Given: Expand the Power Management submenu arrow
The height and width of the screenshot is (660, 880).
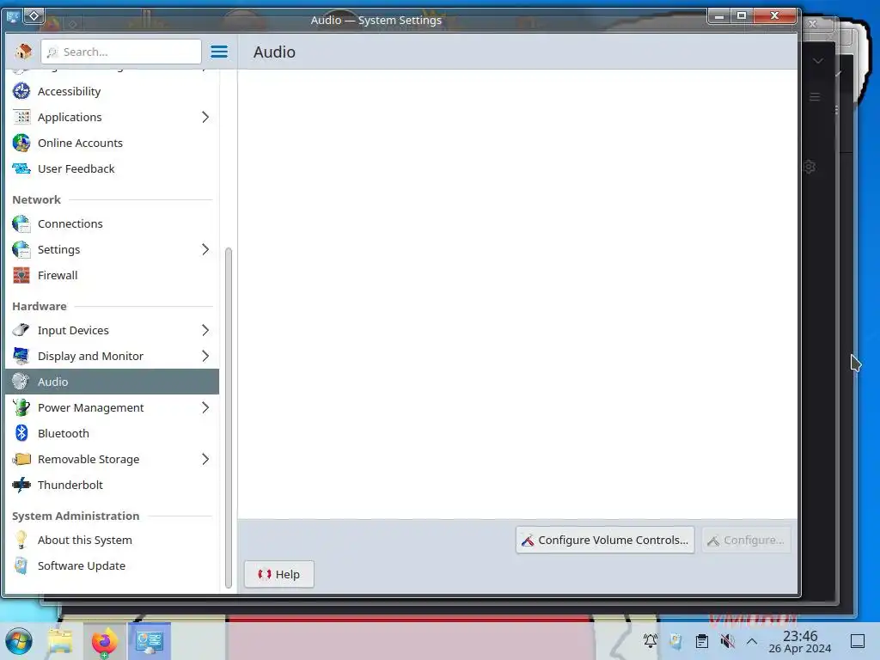Looking at the screenshot, I should (205, 407).
